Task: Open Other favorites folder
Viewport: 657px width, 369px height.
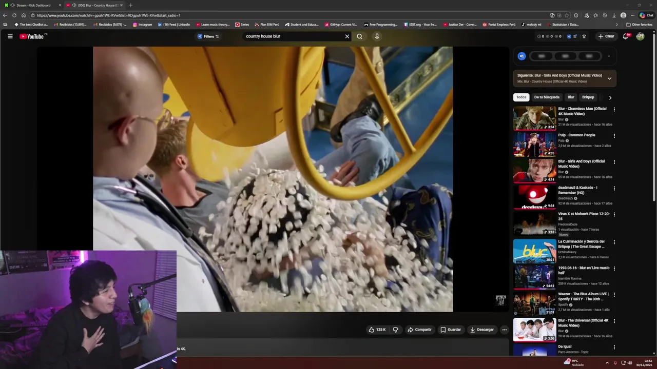Action: pos(639,25)
